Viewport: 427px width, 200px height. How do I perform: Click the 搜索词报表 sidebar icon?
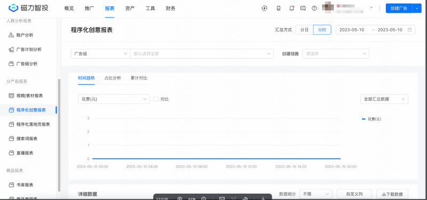(x=11, y=139)
